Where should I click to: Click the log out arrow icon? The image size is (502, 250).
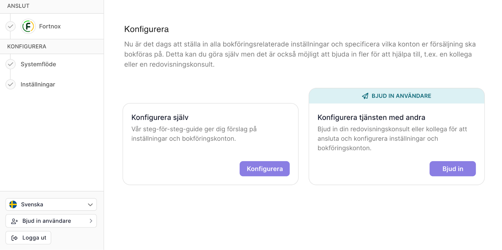pos(14,238)
